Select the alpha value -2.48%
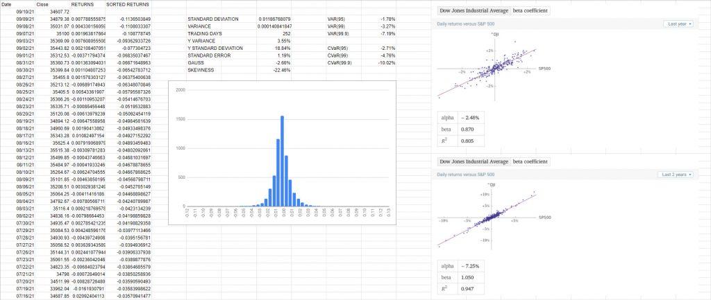This screenshot has width=711, height=300. pos(471,118)
